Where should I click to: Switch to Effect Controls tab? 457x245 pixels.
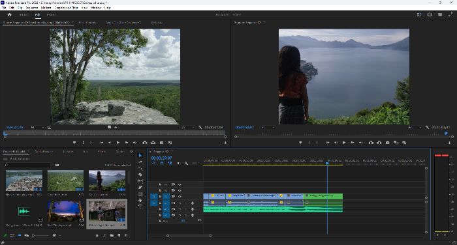pos(87,22)
